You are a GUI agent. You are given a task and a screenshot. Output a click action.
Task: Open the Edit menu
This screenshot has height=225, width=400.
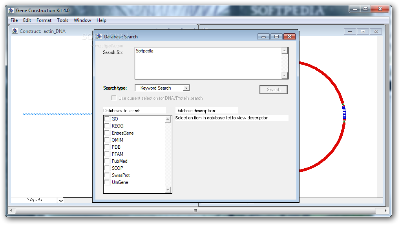[x=27, y=20]
